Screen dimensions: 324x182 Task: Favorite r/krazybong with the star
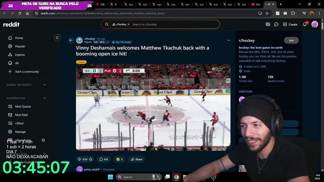(x=43, y=140)
